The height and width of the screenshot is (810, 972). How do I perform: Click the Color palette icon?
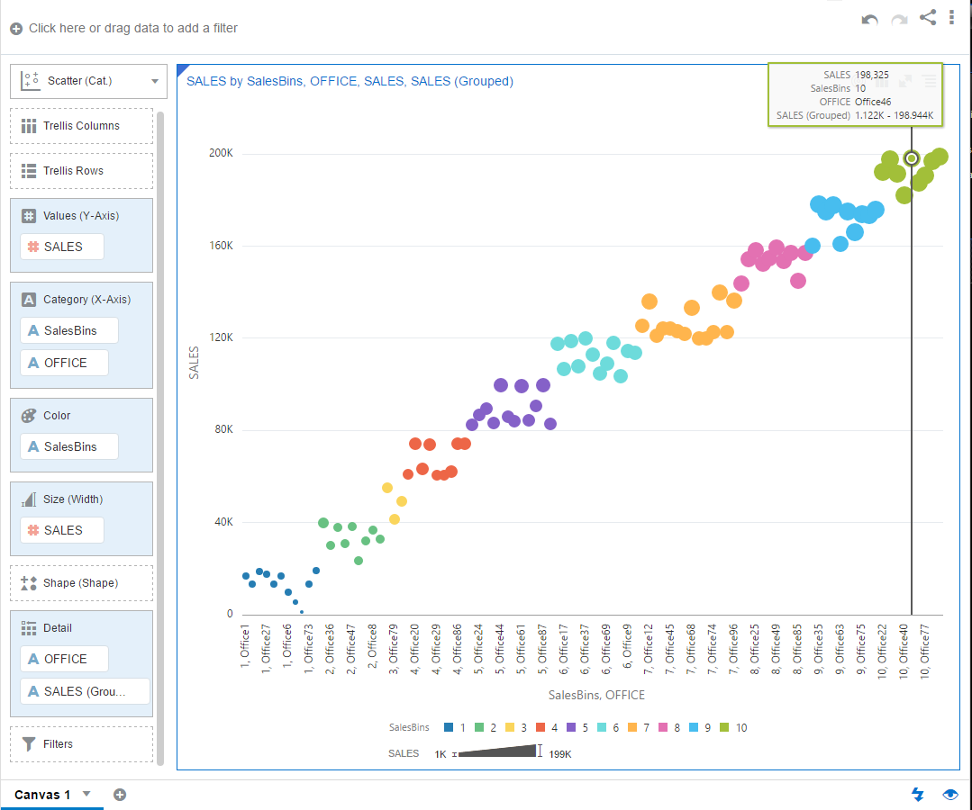pyautogui.click(x=29, y=416)
